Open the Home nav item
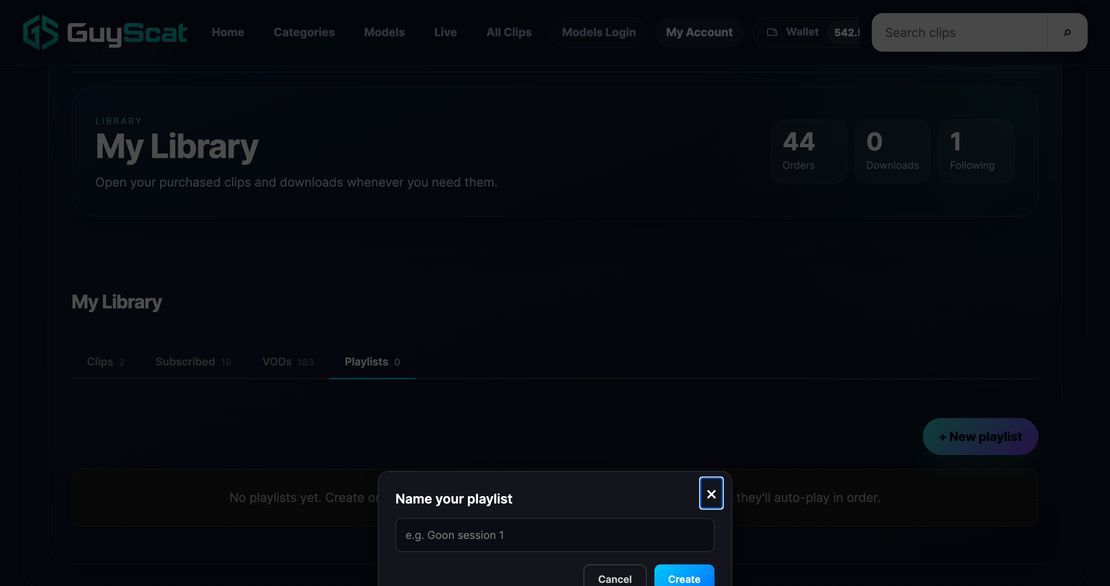This screenshot has height=586, width=1110. [x=227, y=32]
